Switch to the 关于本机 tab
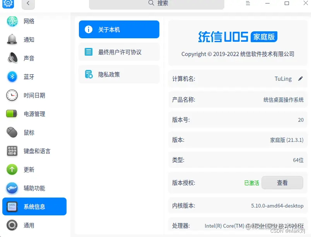311x237 pixels. click(119, 29)
